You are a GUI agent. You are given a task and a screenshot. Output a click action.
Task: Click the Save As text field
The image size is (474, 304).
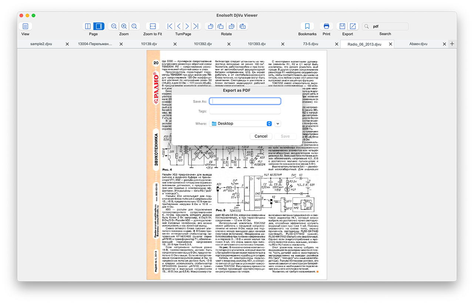point(245,101)
